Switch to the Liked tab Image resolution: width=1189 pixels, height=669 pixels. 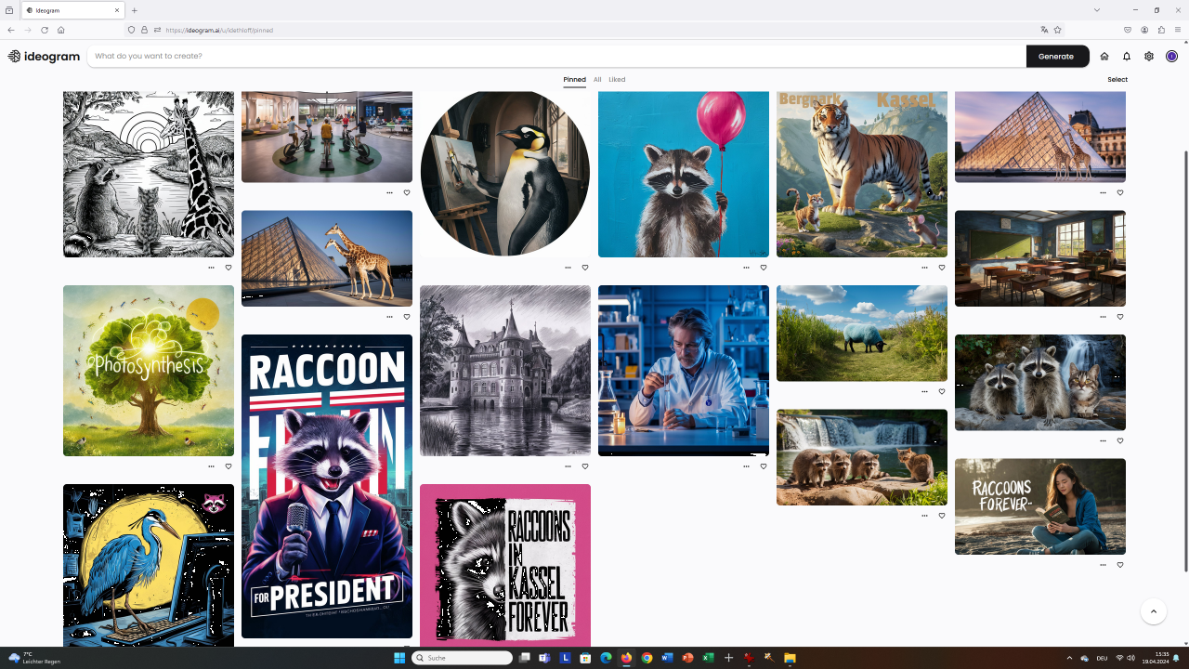tap(617, 80)
